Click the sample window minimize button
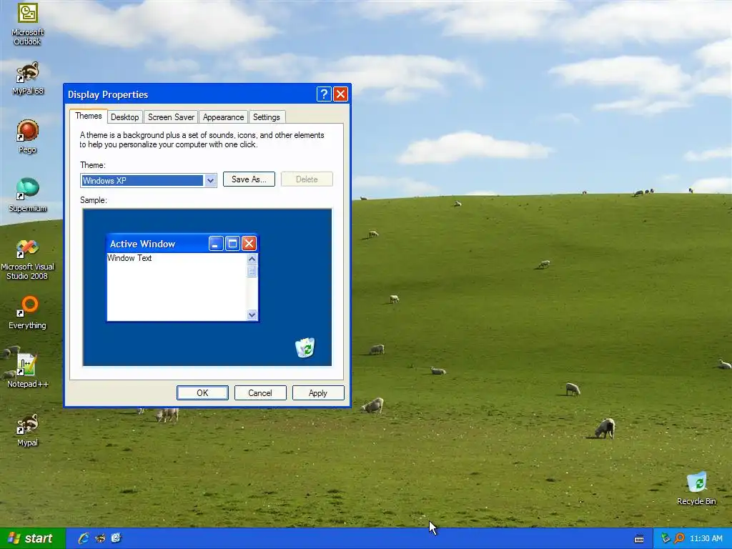 tap(216, 243)
